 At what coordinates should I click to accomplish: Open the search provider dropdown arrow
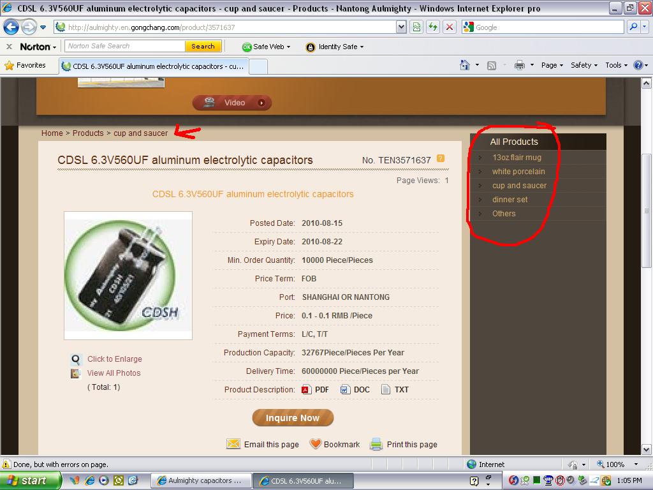[645, 27]
